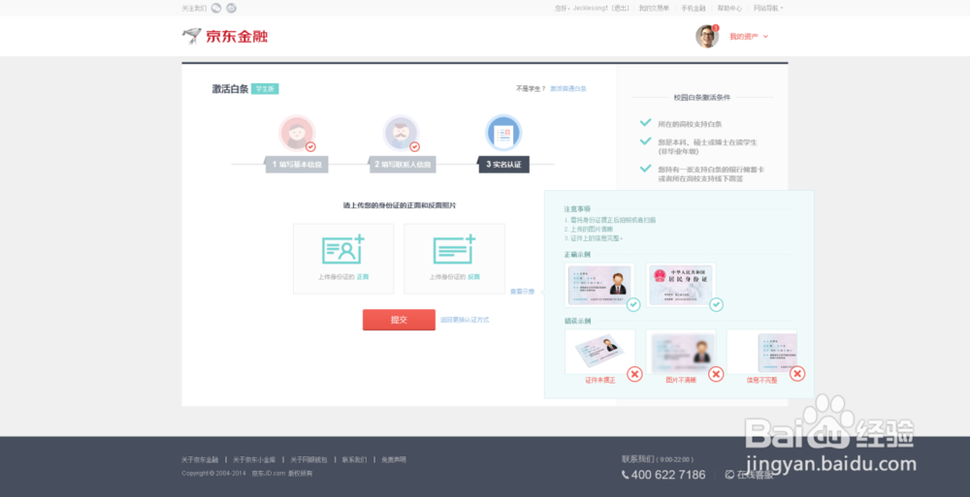Click 免责声明 footer link
The width and height of the screenshot is (970, 497).
click(394, 460)
